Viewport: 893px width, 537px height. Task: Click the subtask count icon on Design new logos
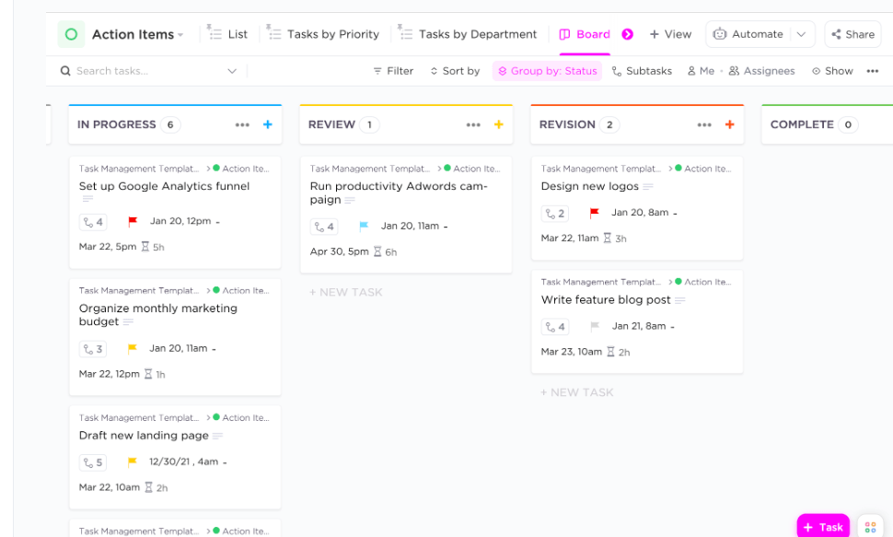555,214
